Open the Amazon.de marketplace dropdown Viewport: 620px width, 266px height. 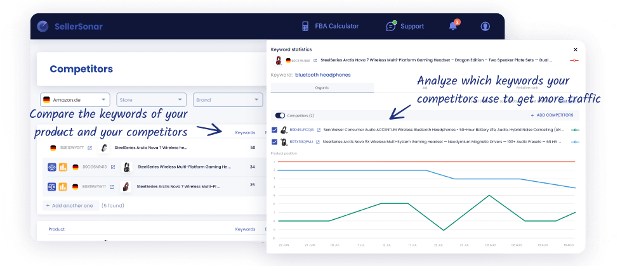tap(75, 100)
